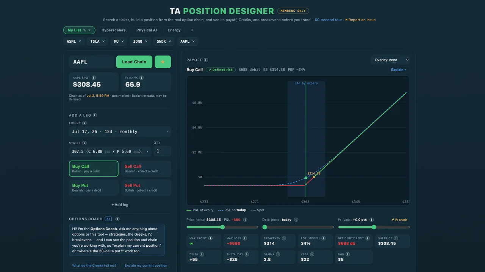The height and width of the screenshot is (272, 485).
Task: Expand the Explain dropdown
Action: coord(399,70)
